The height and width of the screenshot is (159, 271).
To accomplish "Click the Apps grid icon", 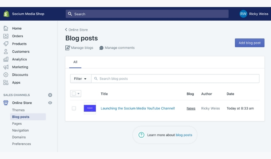I will [x=6, y=82].
